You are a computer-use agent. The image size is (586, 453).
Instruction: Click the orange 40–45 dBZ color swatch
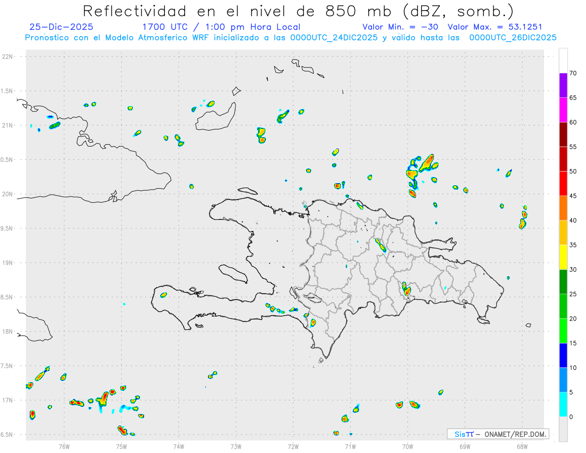563,208
